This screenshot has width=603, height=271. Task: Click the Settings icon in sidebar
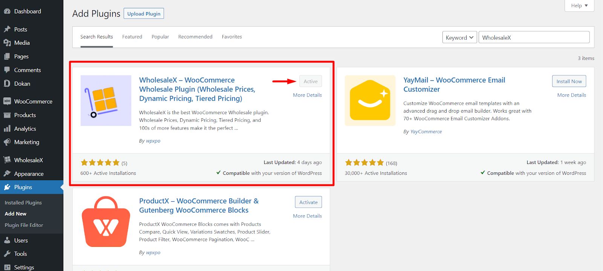tap(7, 267)
